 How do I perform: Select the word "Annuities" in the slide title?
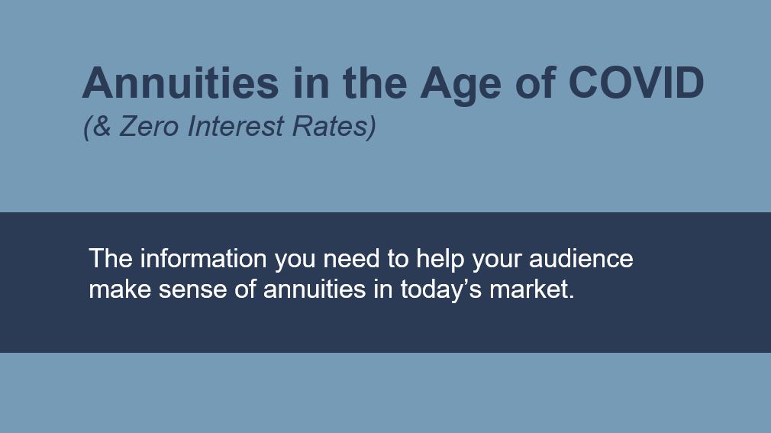click(180, 82)
